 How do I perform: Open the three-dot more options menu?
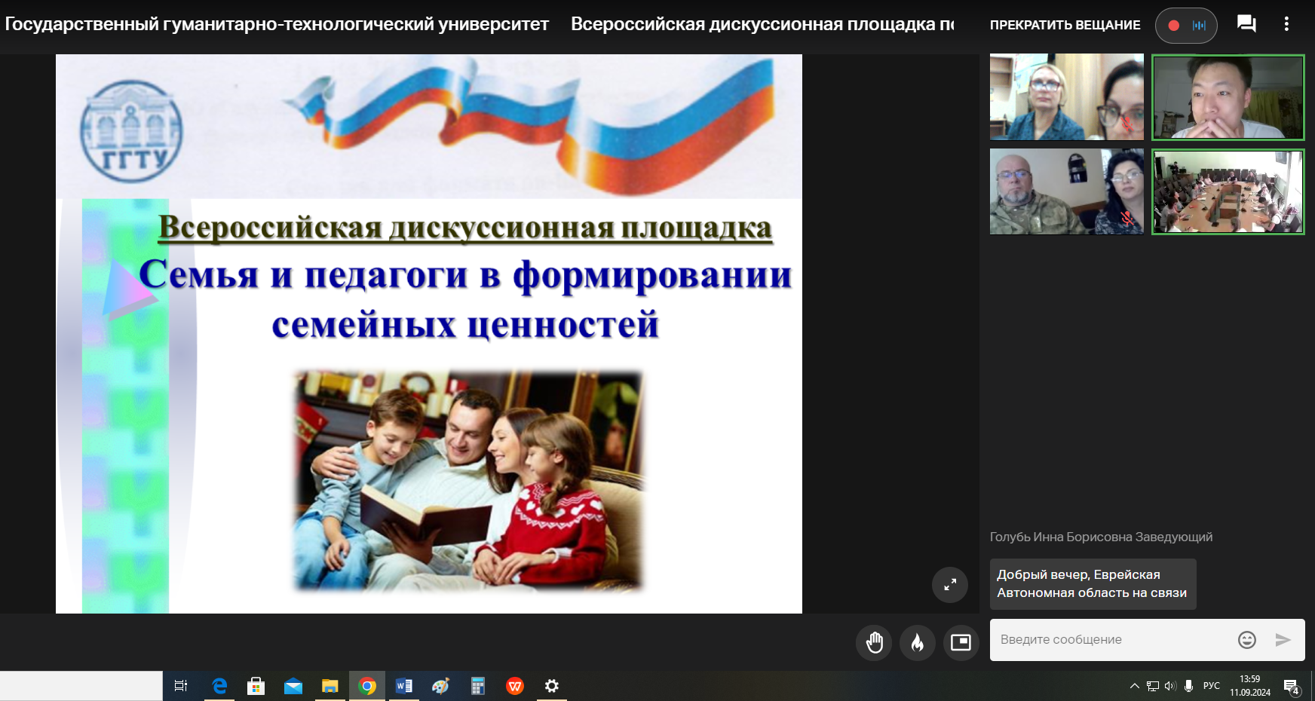pyautogui.click(x=1286, y=24)
